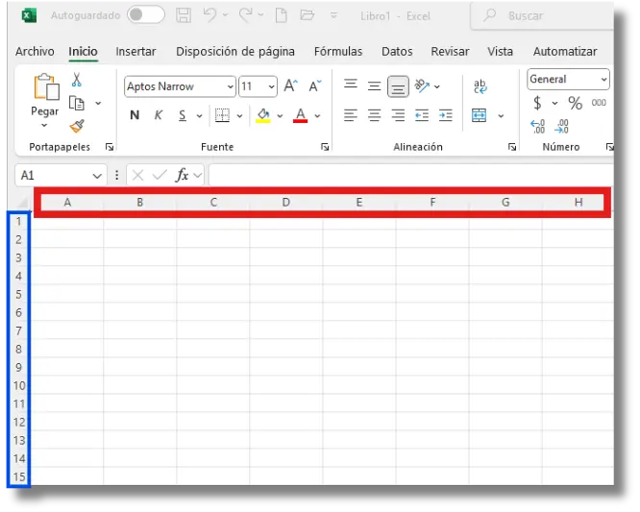This screenshot has height=512, width=640.
Task: Apply the red font color
Action: click(x=301, y=115)
